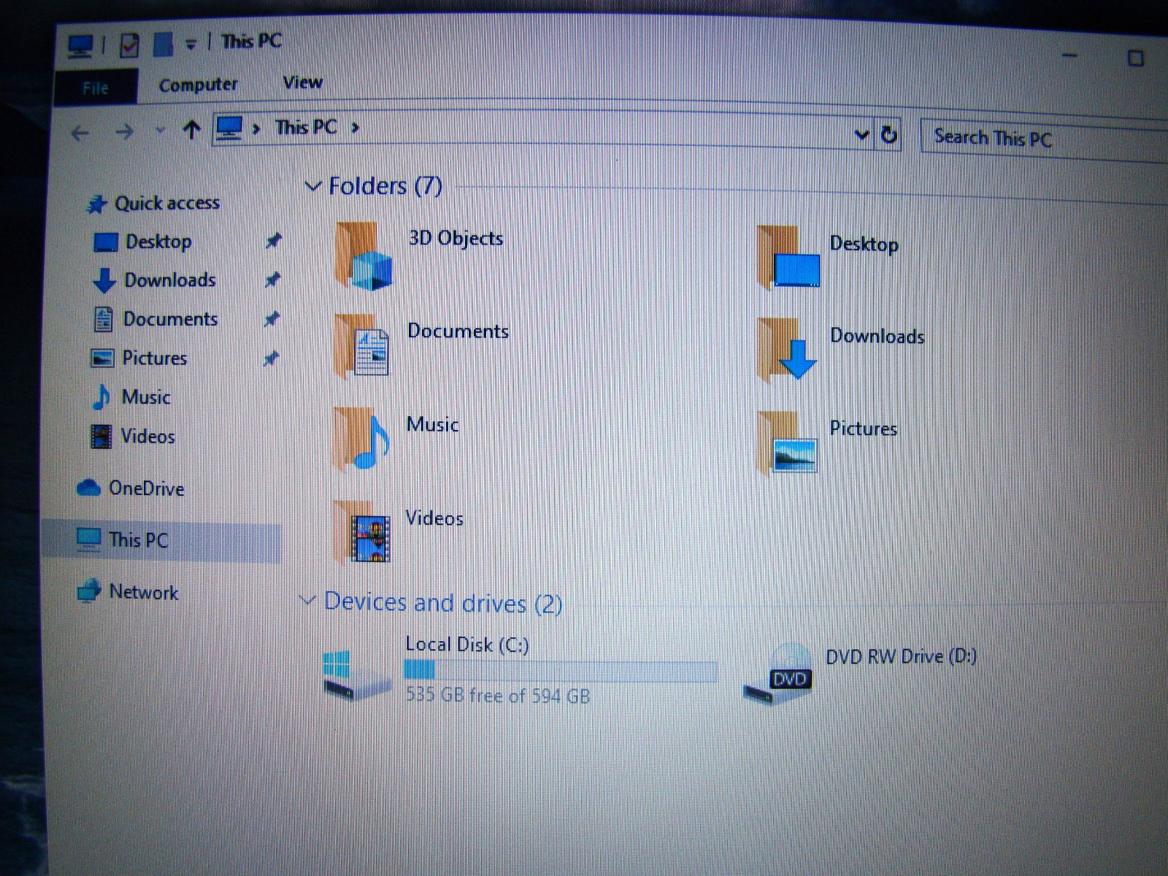
Task: Click the Pictures icon in navigation pane
Action: [102, 358]
